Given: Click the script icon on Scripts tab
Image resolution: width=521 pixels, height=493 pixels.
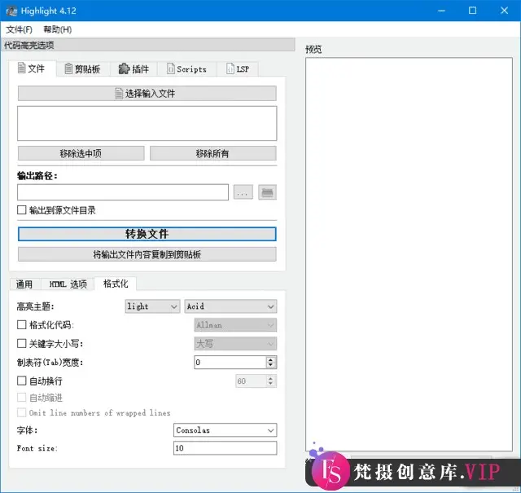Looking at the screenshot, I should [x=170, y=68].
